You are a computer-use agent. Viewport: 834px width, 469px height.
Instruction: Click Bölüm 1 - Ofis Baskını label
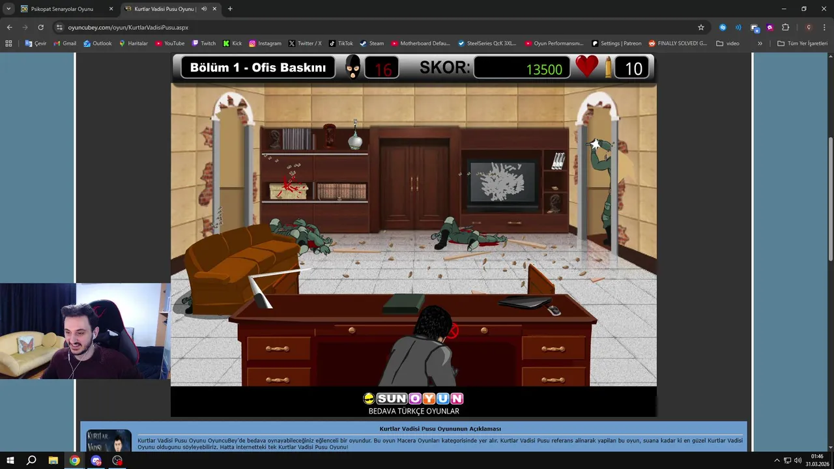(258, 68)
